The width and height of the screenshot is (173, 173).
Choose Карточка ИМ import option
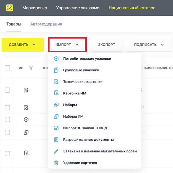point(95,93)
